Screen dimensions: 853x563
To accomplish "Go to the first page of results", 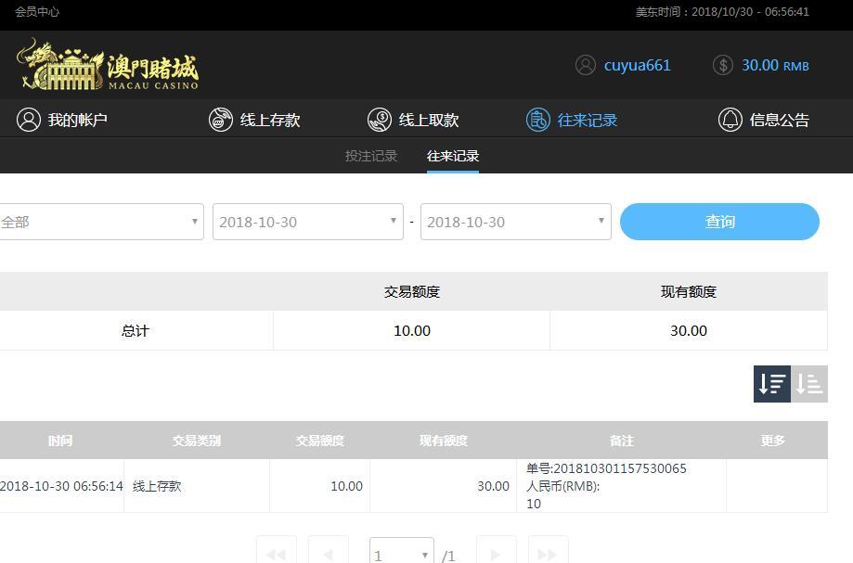I will 277,550.
